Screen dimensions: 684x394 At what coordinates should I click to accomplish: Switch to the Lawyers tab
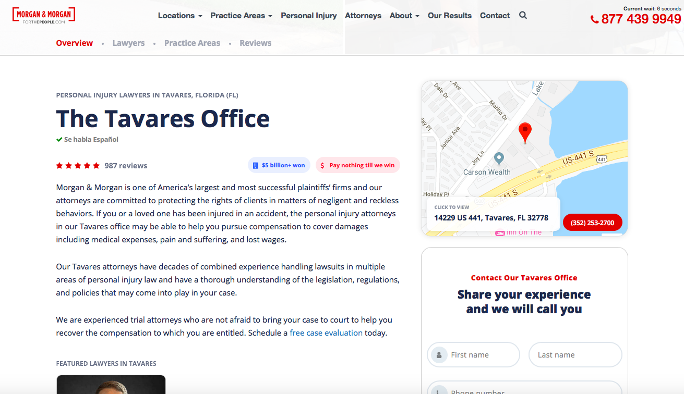point(129,43)
